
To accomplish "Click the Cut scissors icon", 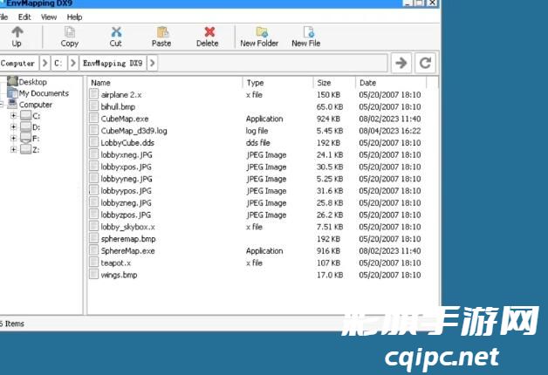I will click(116, 32).
